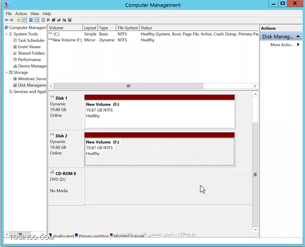Image resolution: width=305 pixels, height=247 pixels.
Task: Click the Forward arrow toolbar icon
Action: (x=12, y=20)
